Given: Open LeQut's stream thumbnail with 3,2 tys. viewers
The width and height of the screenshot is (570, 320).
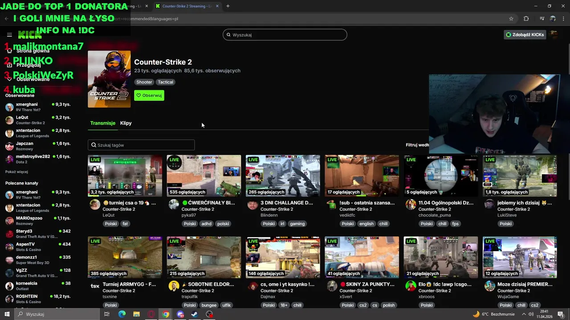Looking at the screenshot, I should click(x=125, y=176).
